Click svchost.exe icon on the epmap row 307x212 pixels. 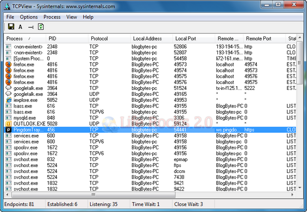tap(9, 159)
